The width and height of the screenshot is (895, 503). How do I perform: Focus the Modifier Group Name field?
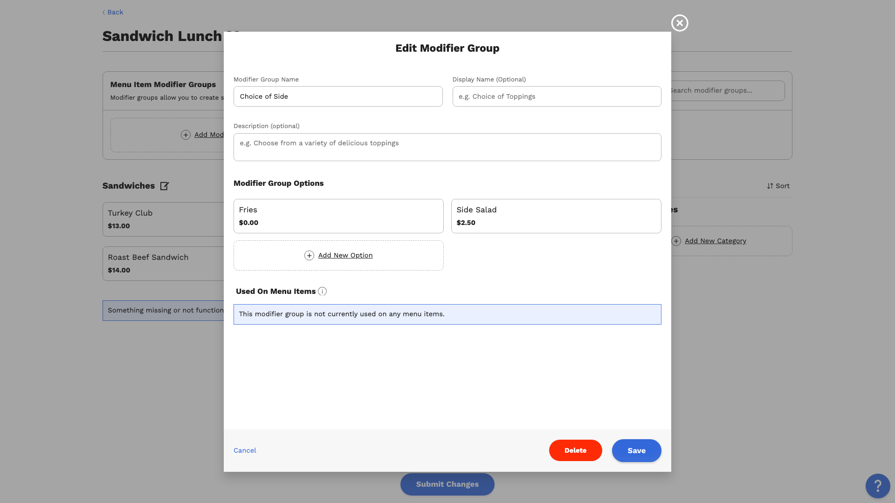click(338, 96)
